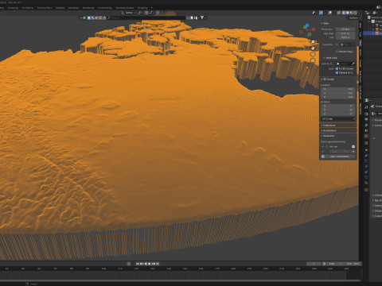This screenshot has width=382, height=286.
Task: Open the Modifiers wrench properties tab
Action: click(366, 156)
